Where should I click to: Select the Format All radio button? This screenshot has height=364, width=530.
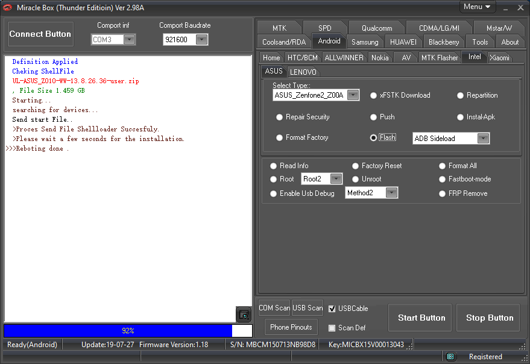pos(442,166)
